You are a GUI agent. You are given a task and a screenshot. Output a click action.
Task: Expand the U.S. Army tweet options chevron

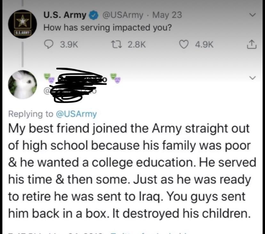point(253,15)
